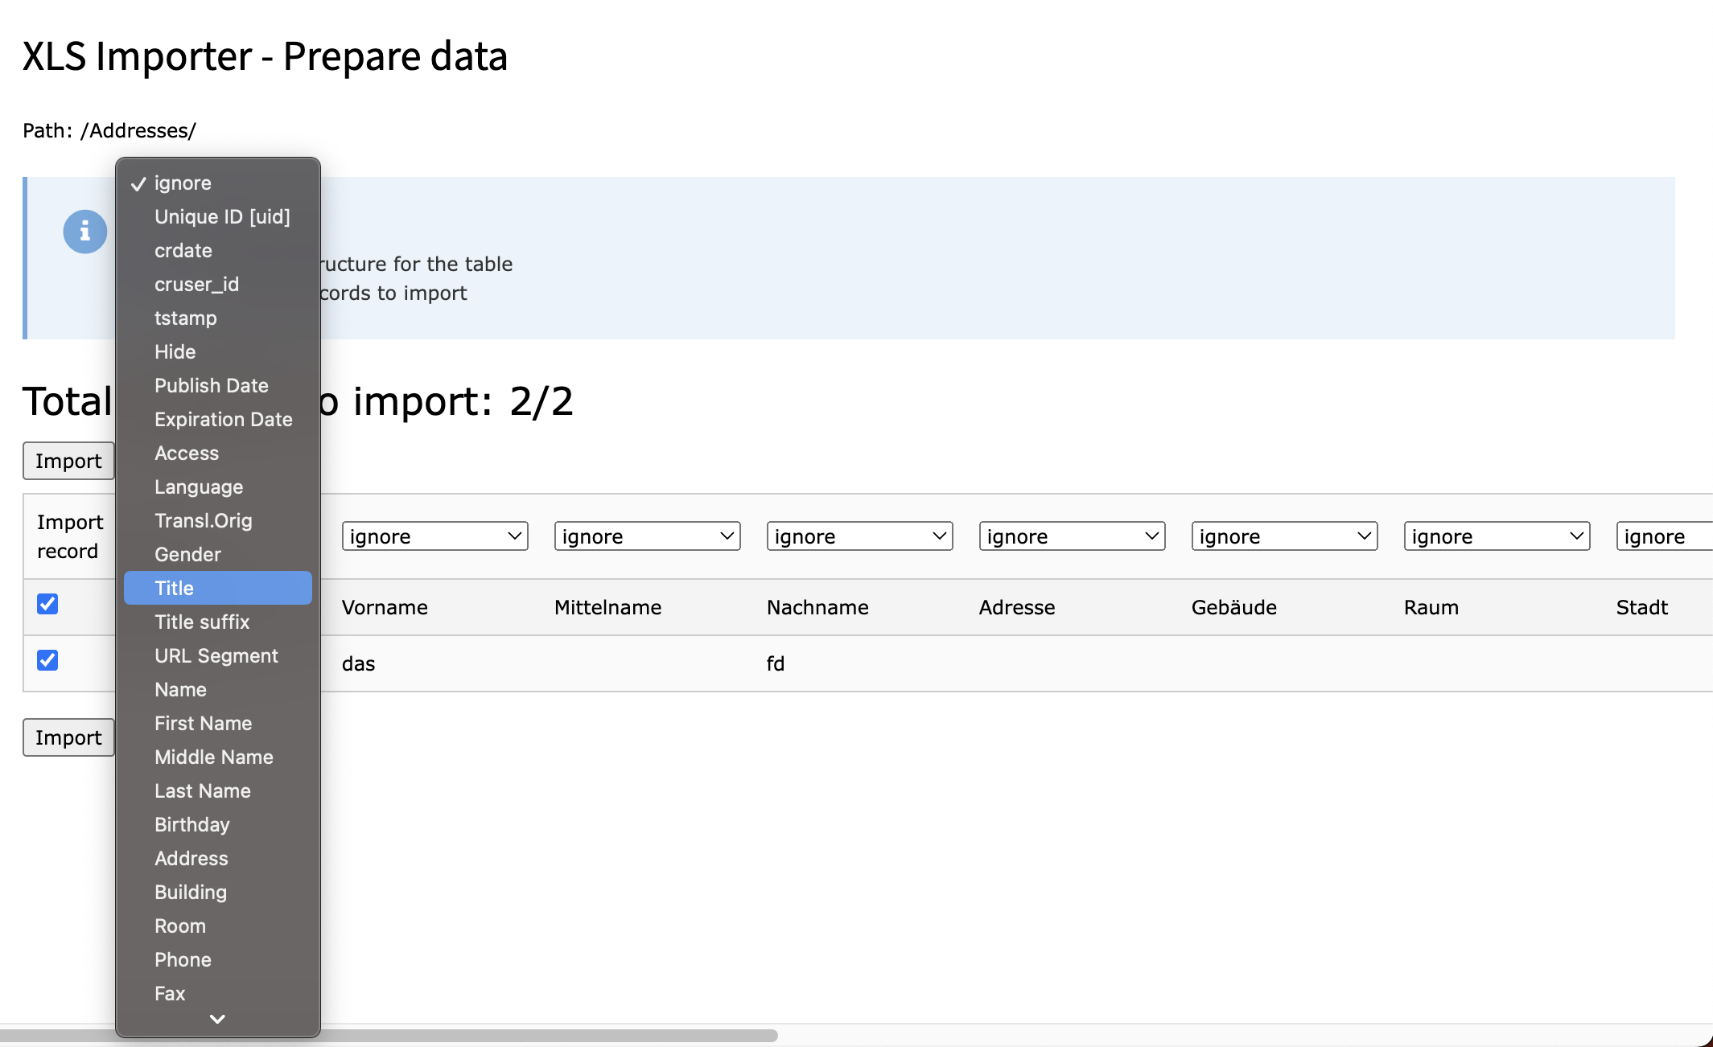Choose 'Fax' from the field list

(218, 994)
